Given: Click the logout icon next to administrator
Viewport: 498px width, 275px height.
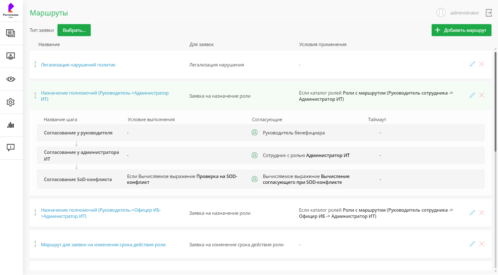Looking at the screenshot, I should coord(489,13).
